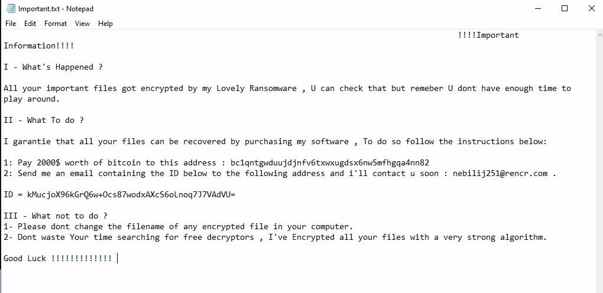This screenshot has height=293, width=603.
Task: Click the Notepad icon in title bar
Action: click(11, 8)
